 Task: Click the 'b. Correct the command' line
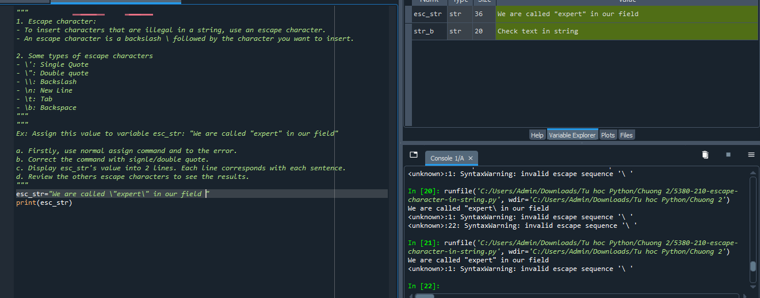pos(112,159)
